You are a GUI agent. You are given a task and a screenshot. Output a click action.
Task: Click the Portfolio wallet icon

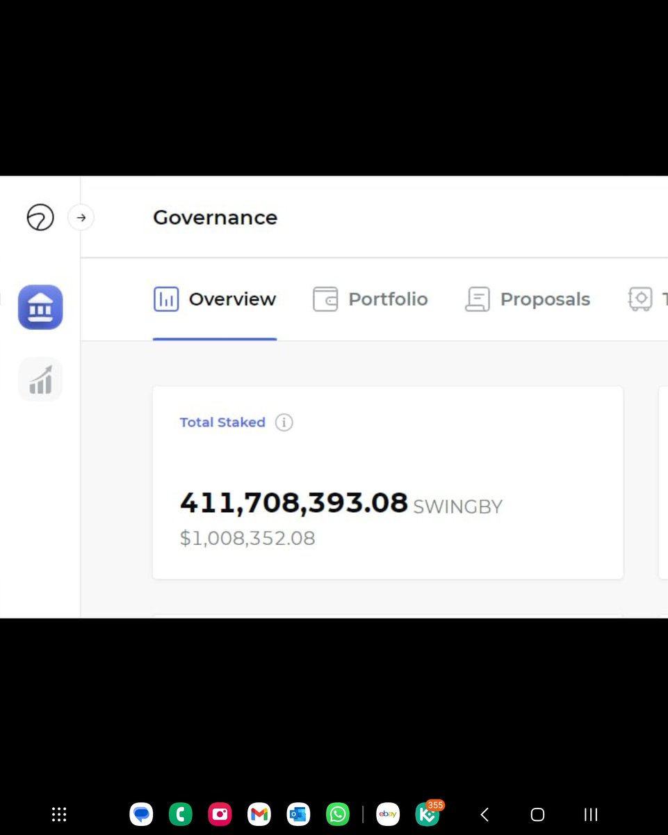point(325,299)
